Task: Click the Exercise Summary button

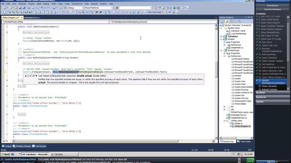Action: pos(272,10)
